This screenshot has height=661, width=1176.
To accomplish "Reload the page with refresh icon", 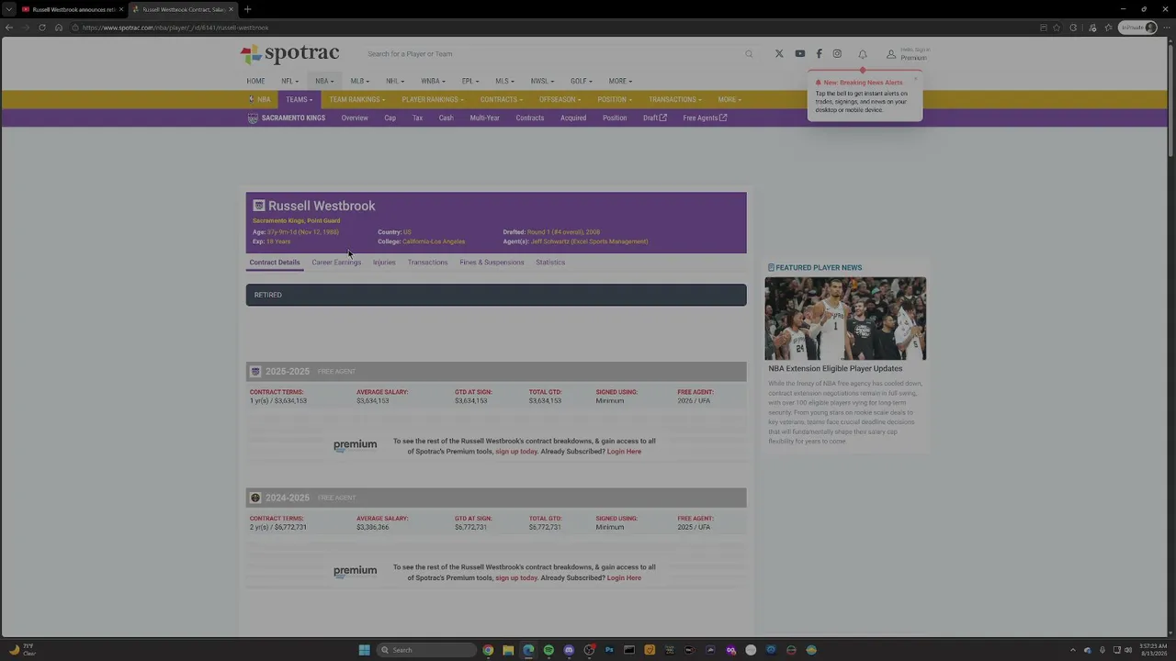I will [x=42, y=28].
